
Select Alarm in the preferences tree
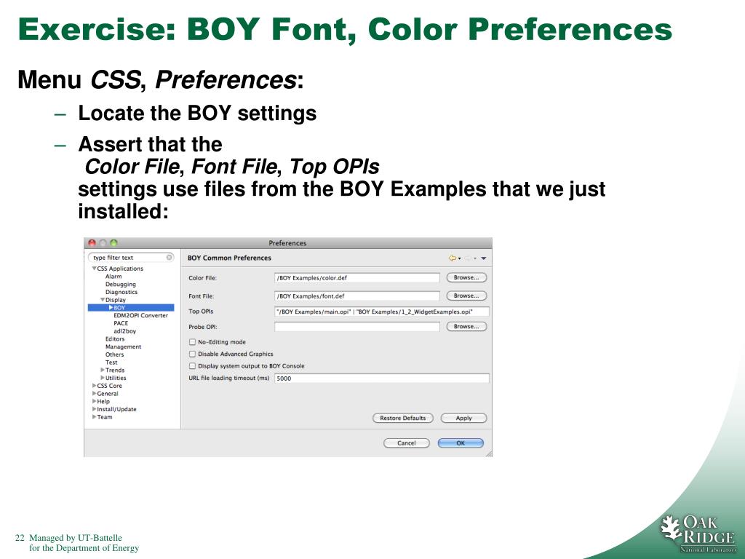click(x=113, y=276)
